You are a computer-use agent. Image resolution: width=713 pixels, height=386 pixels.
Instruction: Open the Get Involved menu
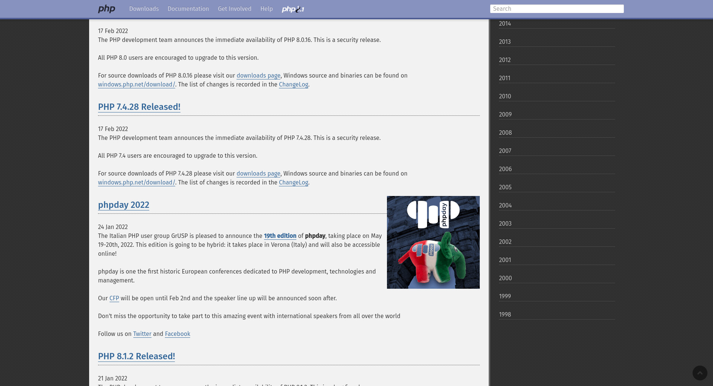pyautogui.click(x=234, y=9)
